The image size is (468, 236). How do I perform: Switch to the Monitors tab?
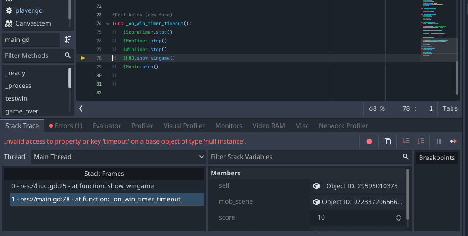(229, 126)
